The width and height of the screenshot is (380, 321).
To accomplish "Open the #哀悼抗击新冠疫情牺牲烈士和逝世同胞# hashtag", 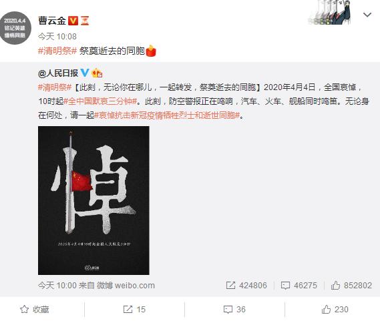I will tap(167, 115).
